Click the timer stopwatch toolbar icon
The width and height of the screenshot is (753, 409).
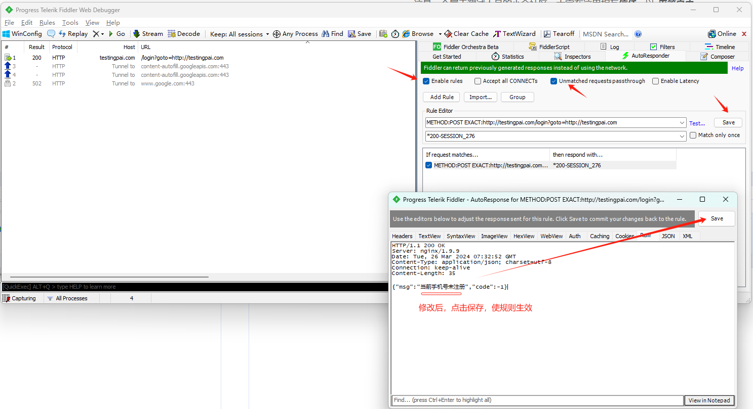click(395, 34)
